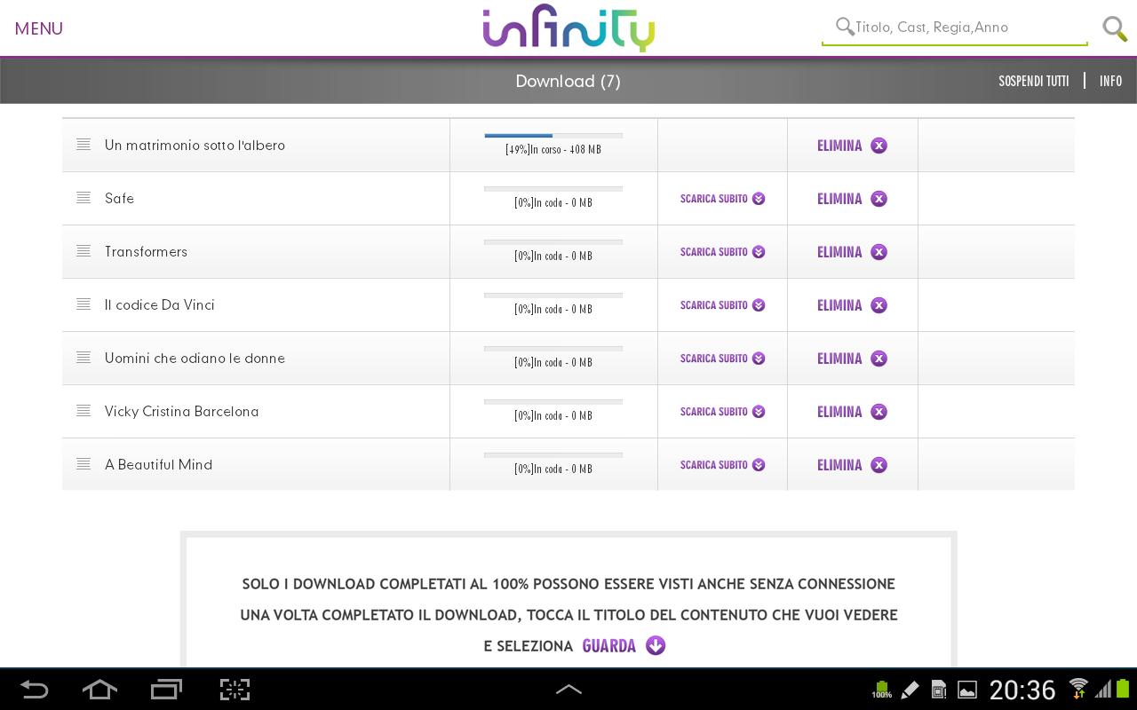Click the download arrow icon for Vicky Cristina Barcelona

(x=759, y=411)
